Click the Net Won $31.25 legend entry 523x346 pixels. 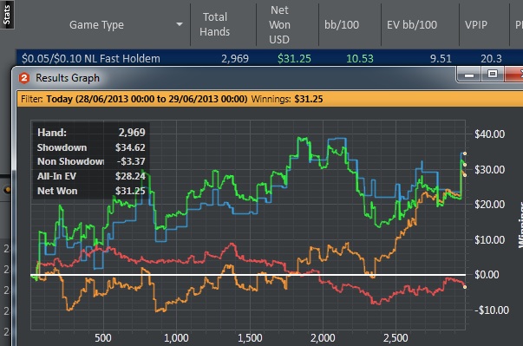click(91, 191)
